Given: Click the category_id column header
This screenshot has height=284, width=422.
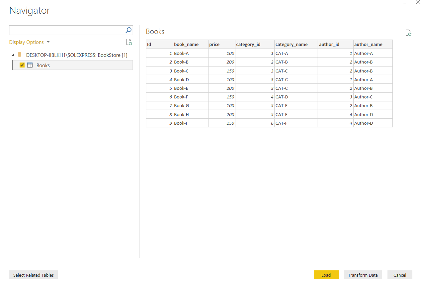Looking at the screenshot, I should [255, 44].
